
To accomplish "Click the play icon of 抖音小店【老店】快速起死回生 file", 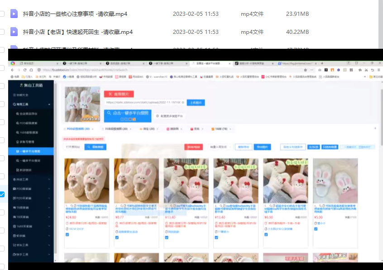I will [x=14, y=32].
